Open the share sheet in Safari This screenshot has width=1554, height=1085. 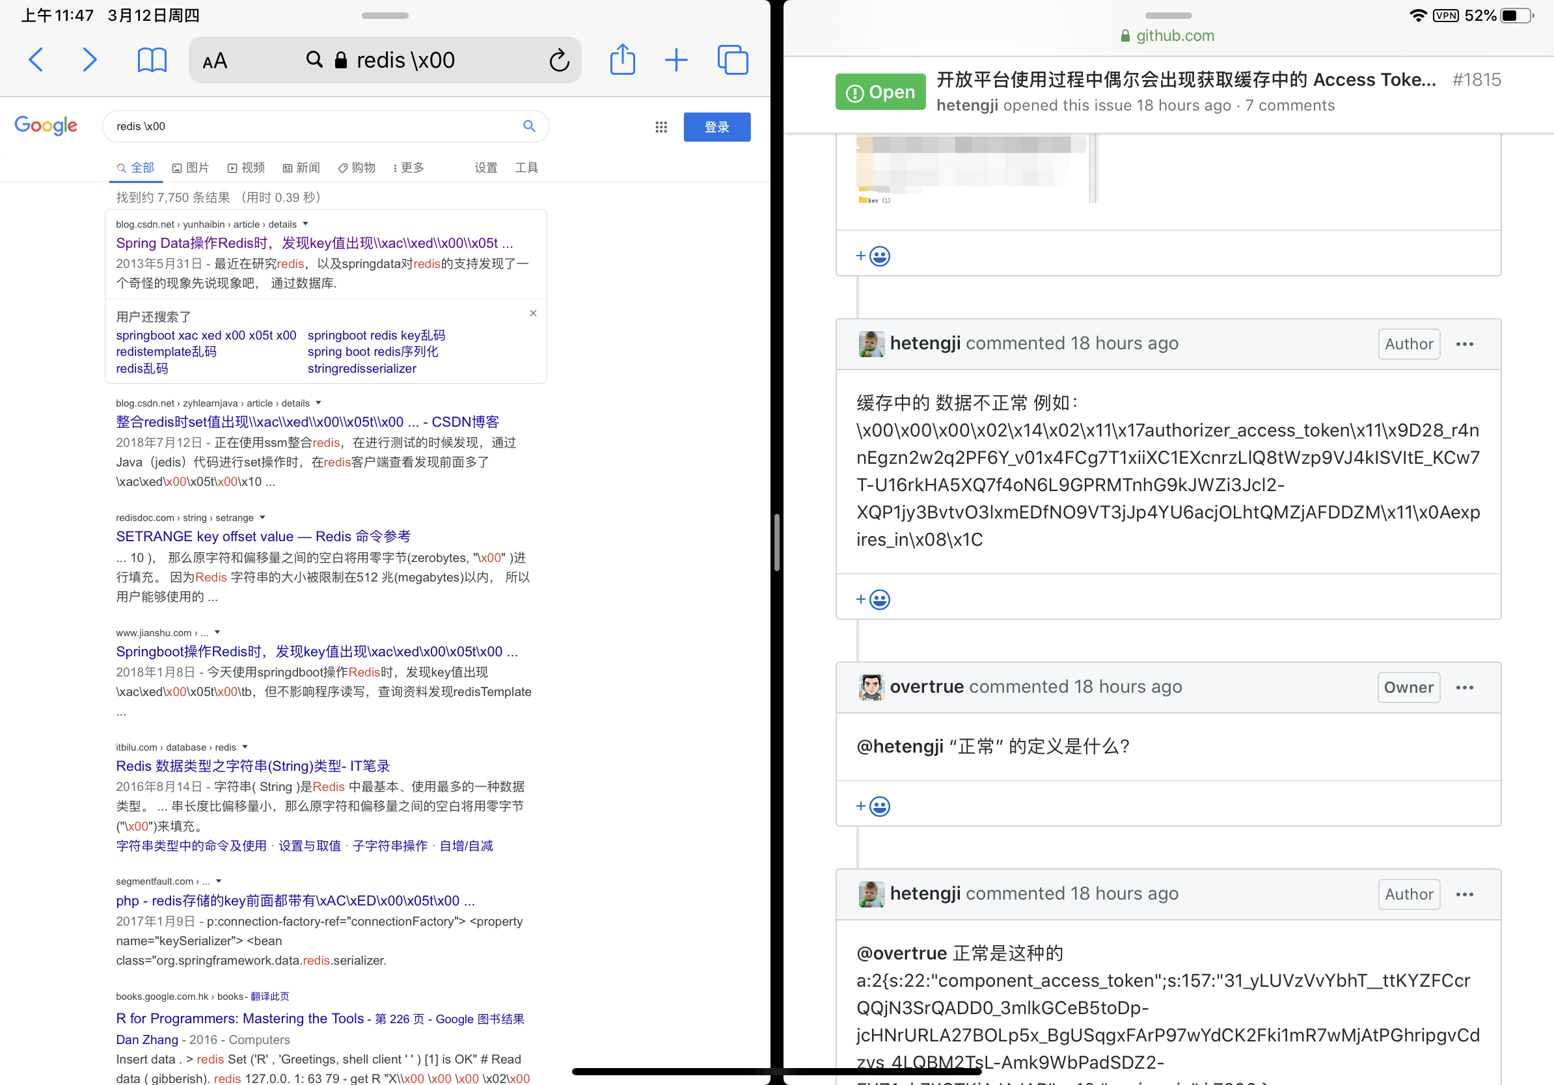[x=622, y=60]
